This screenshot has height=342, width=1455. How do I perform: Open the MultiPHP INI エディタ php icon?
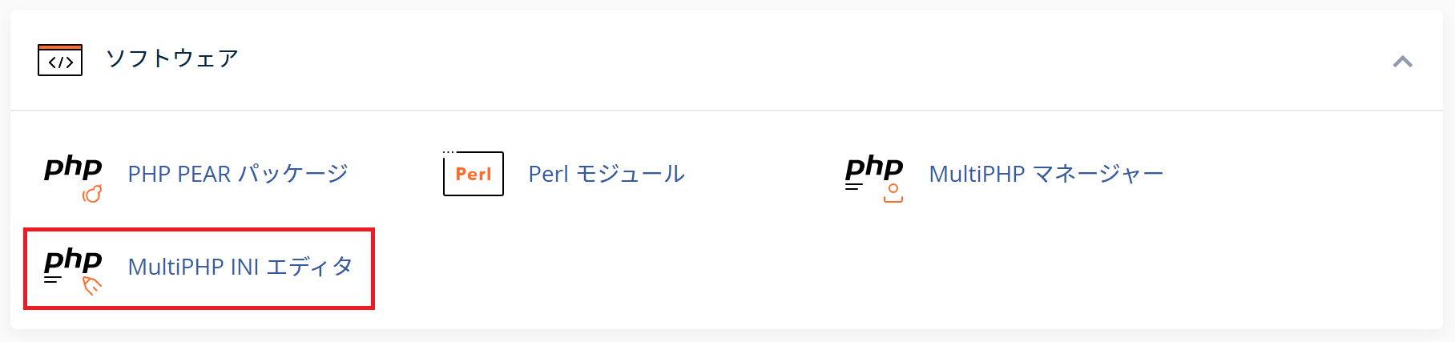coord(73,271)
